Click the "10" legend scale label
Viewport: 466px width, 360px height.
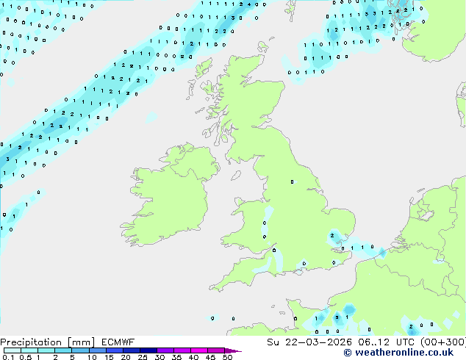(x=92, y=357)
